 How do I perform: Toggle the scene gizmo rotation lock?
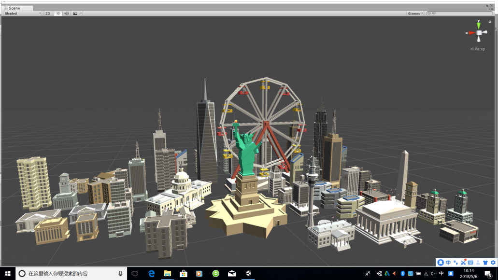click(x=490, y=22)
